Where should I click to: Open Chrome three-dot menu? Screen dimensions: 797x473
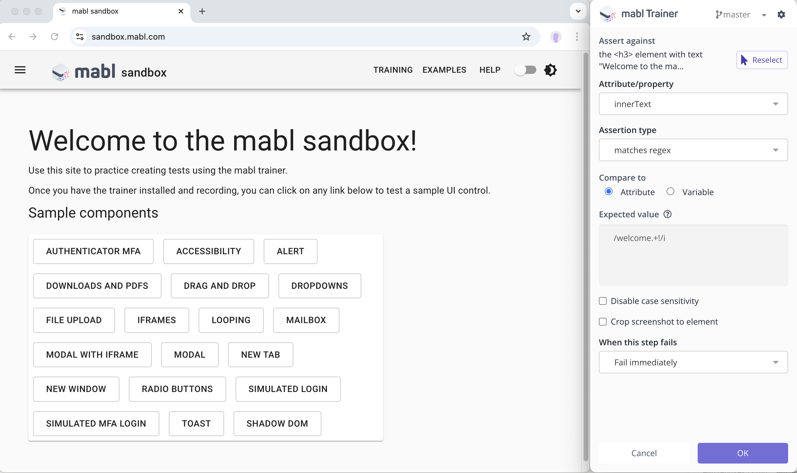(577, 37)
